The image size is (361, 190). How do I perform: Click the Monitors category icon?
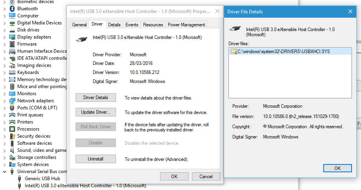pyautogui.click(x=12, y=94)
